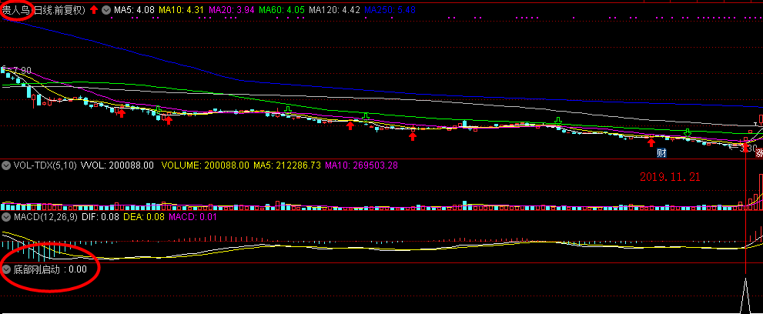Toggle the 底部刚启动 indicator panel arrow
763x314 pixels.
click(x=6, y=269)
